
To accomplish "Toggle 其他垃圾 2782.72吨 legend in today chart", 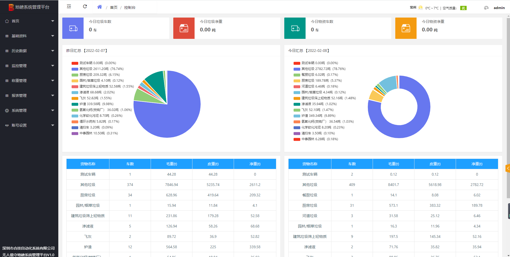I will click(319, 69).
